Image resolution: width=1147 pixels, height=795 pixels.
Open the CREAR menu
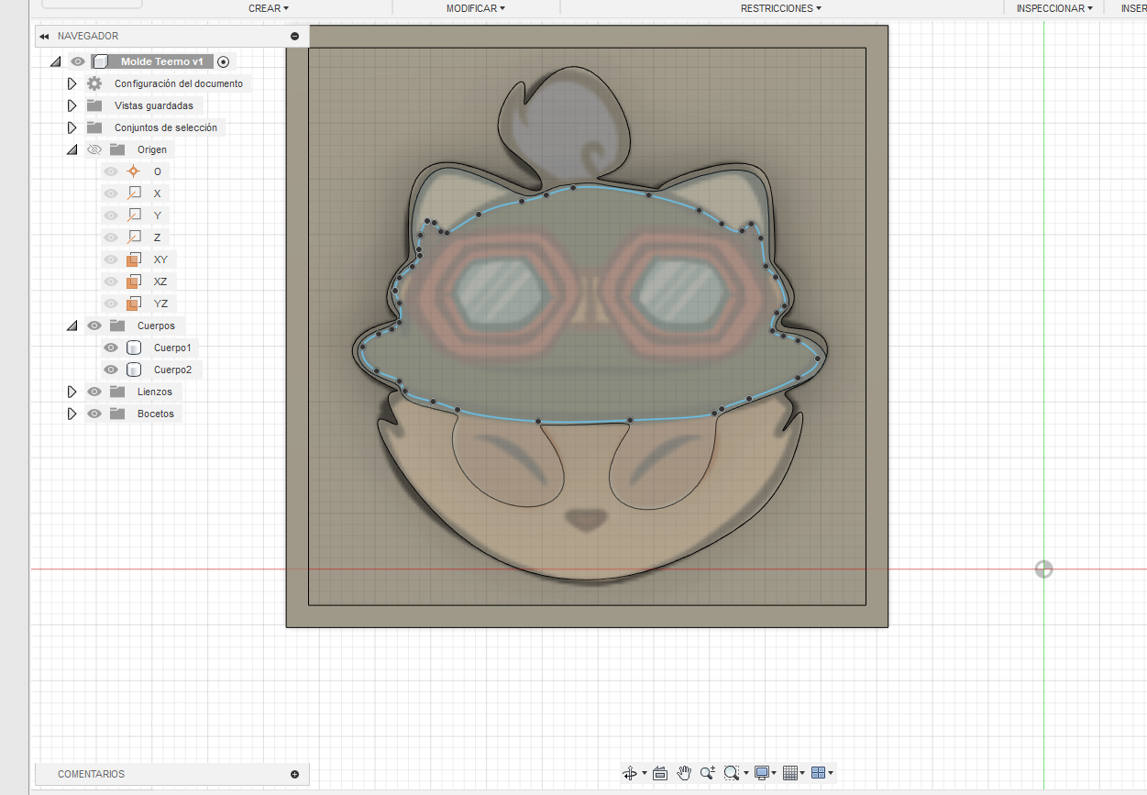269,8
